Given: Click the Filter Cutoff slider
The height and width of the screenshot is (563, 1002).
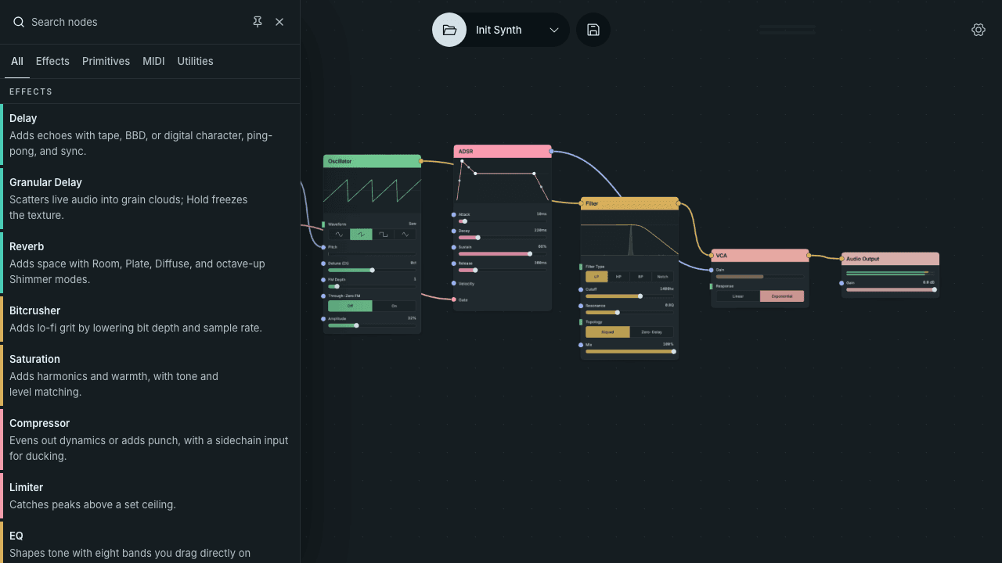Looking at the screenshot, I should [629, 296].
